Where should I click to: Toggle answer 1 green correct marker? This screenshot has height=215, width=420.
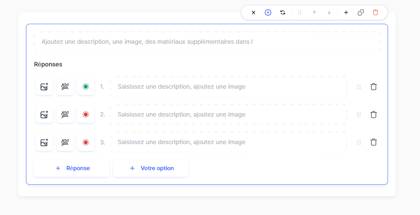86,87
